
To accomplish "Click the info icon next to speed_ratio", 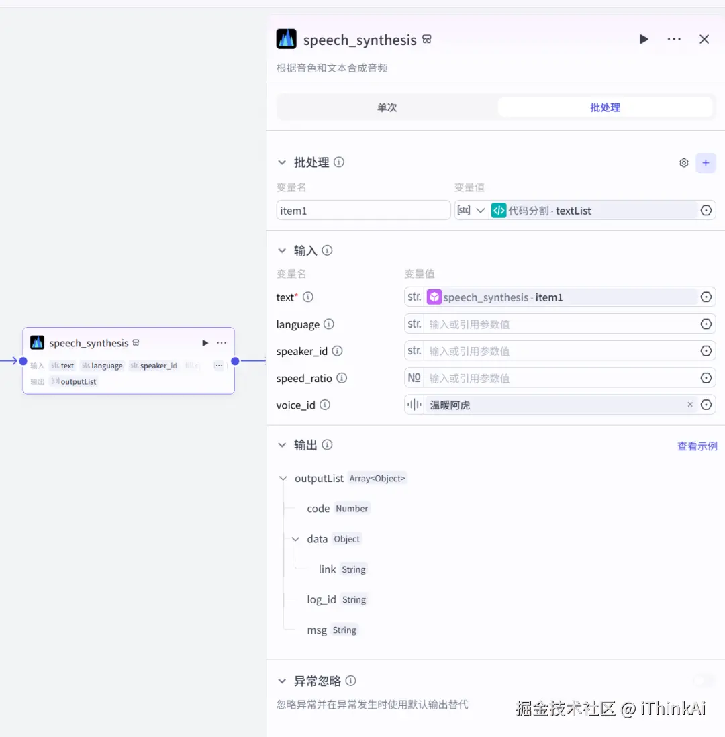I will point(342,378).
